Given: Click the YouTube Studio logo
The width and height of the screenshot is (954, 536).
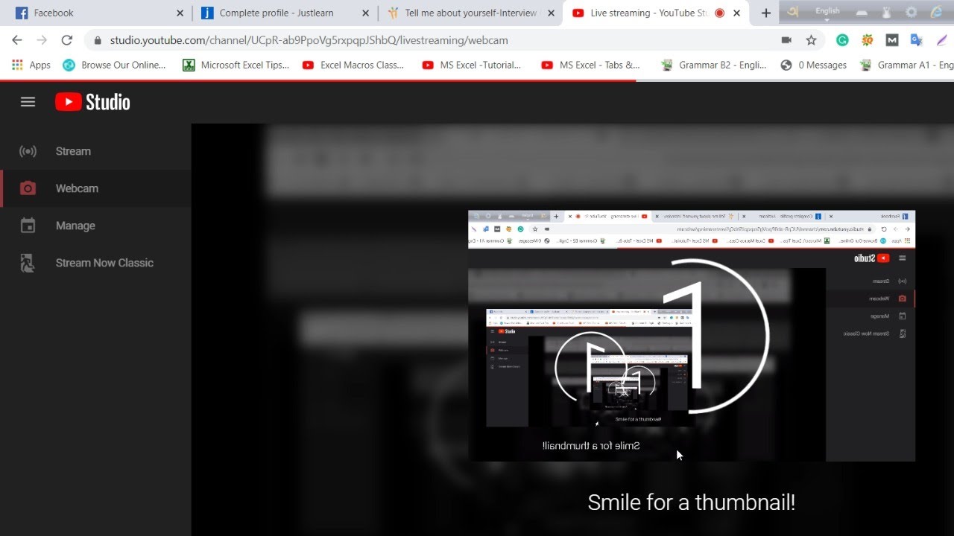Looking at the screenshot, I should (x=92, y=102).
